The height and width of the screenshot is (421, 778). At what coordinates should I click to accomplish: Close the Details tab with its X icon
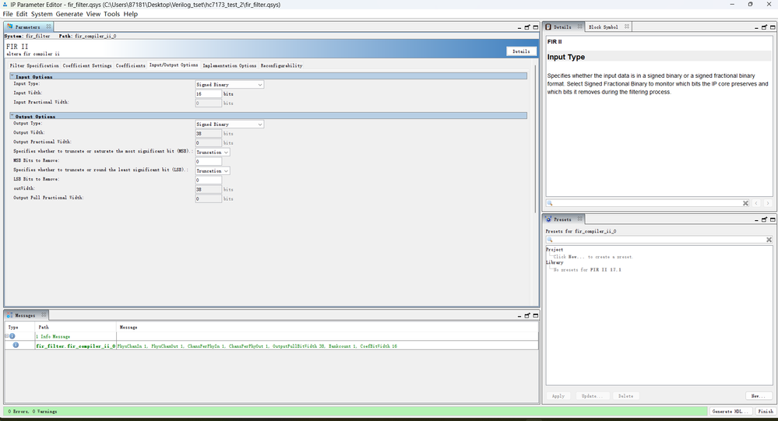579,26
